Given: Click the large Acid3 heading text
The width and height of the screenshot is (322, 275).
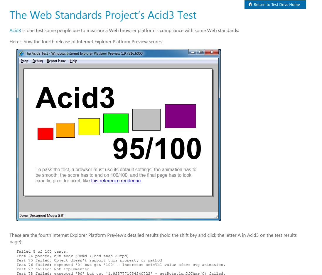Looking at the screenshot, I should [75, 98].
